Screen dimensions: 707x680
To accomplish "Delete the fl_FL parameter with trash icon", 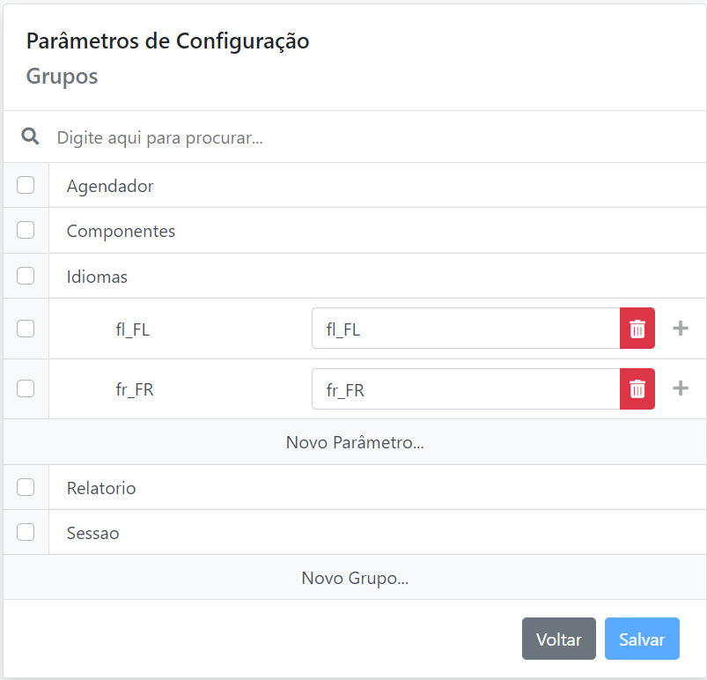I will (637, 329).
